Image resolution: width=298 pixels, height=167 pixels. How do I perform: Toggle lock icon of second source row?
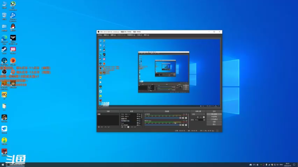(x=140, y=117)
